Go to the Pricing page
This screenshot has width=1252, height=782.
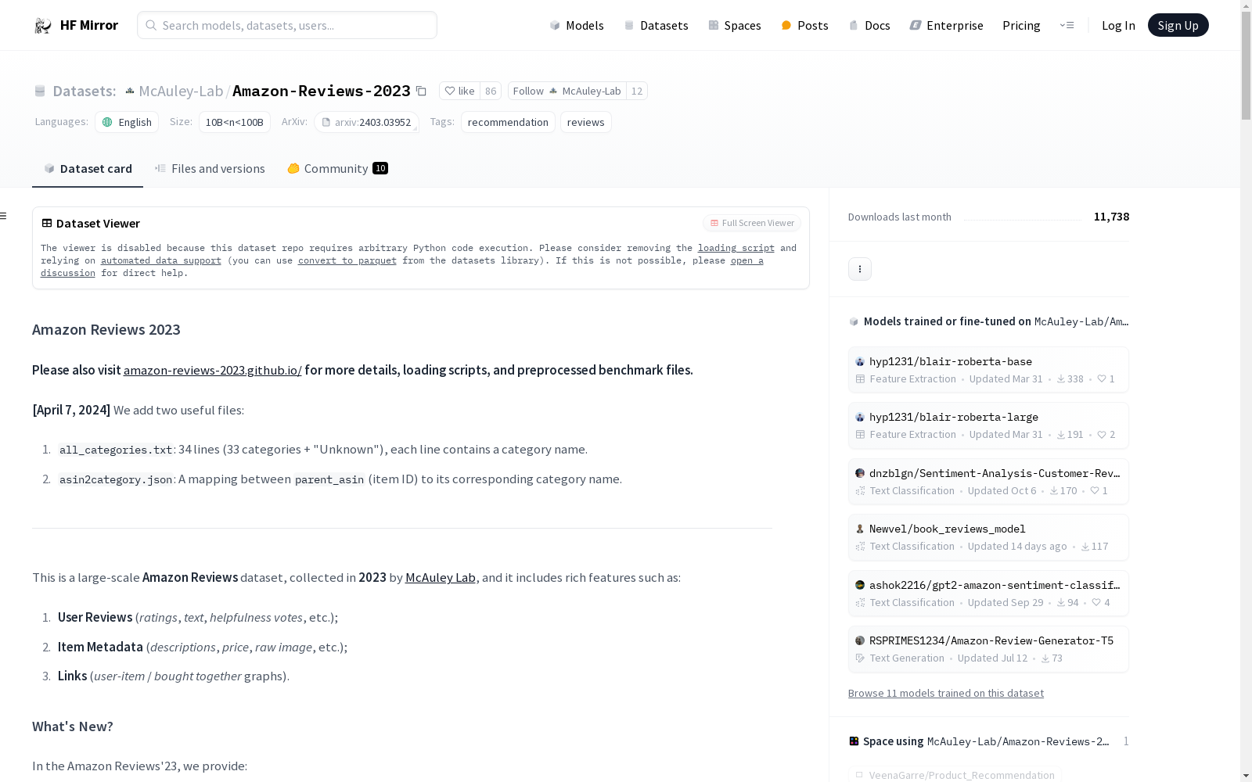1021,25
